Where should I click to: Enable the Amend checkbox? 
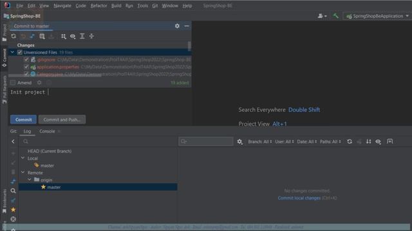[13, 83]
